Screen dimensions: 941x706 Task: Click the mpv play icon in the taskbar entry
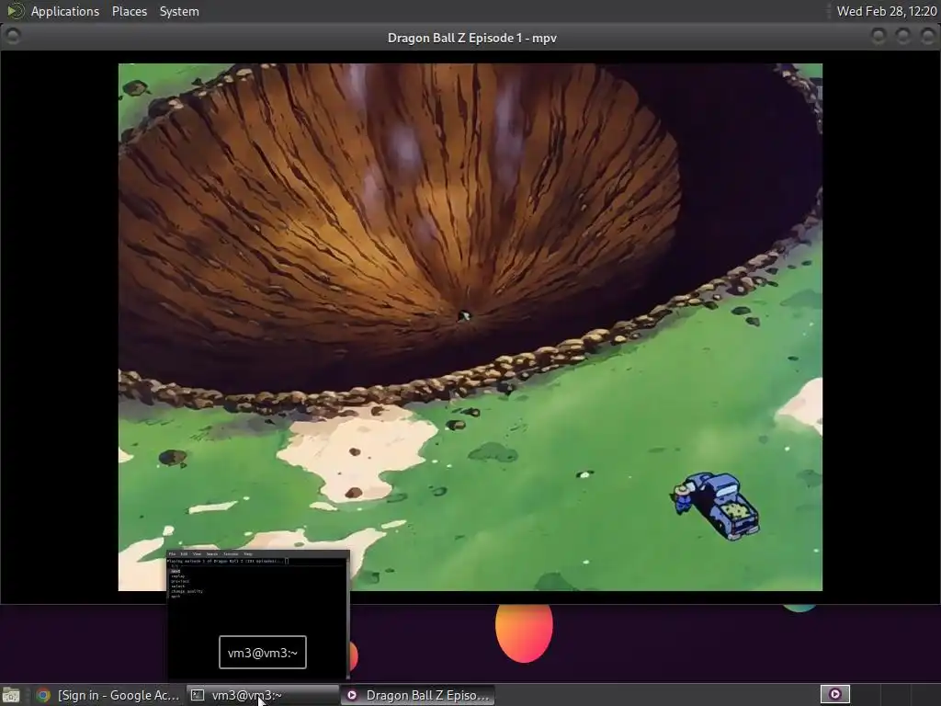pos(352,695)
